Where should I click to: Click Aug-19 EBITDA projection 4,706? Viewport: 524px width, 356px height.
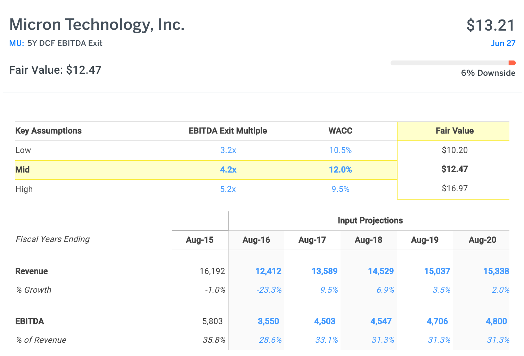point(437,321)
